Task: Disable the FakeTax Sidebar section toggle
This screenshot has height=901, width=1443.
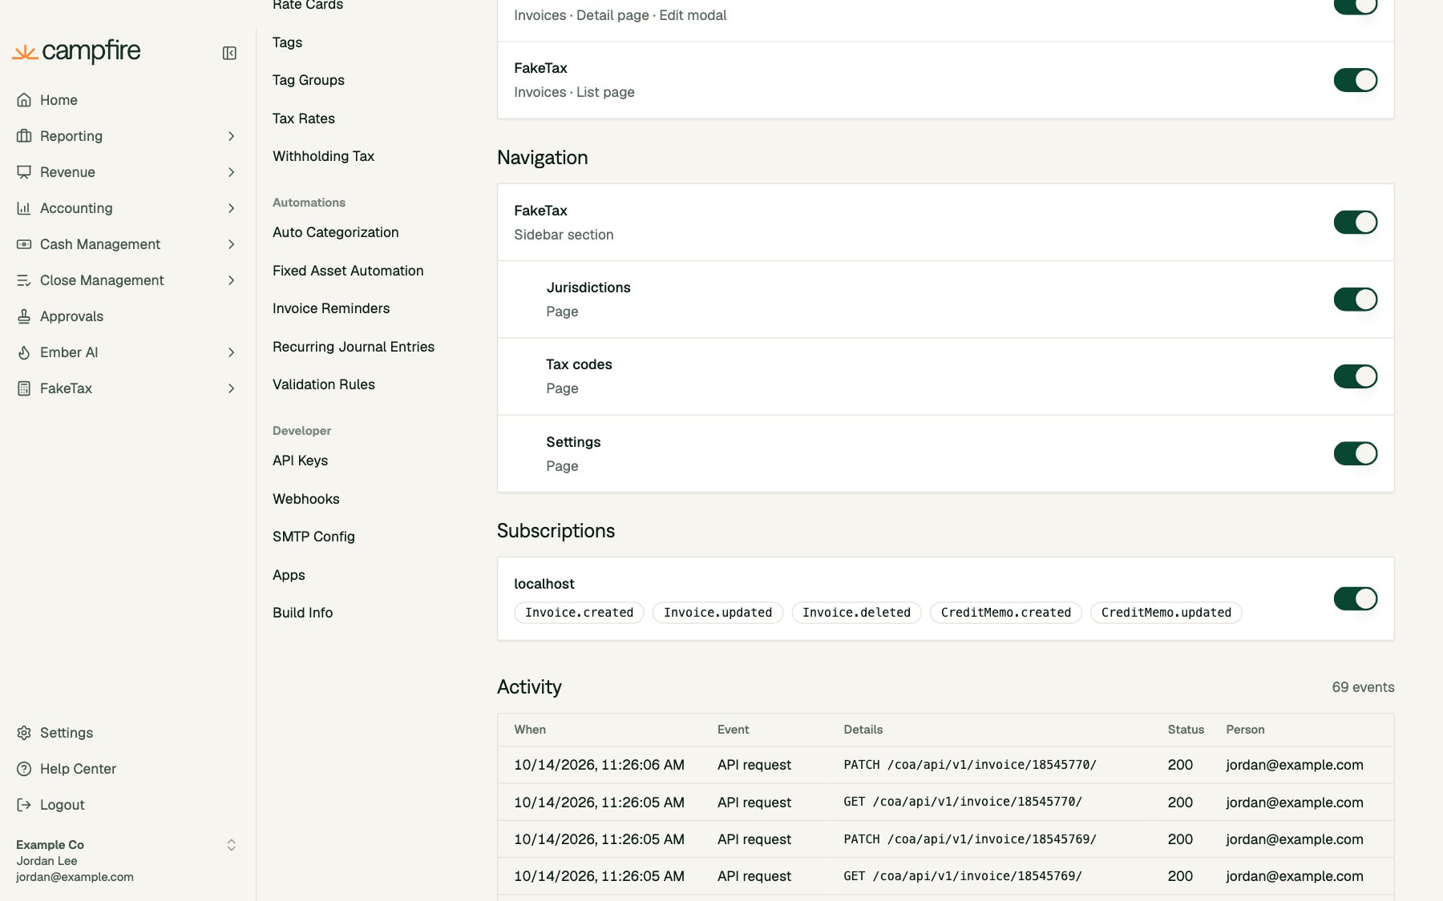Action: (x=1356, y=222)
